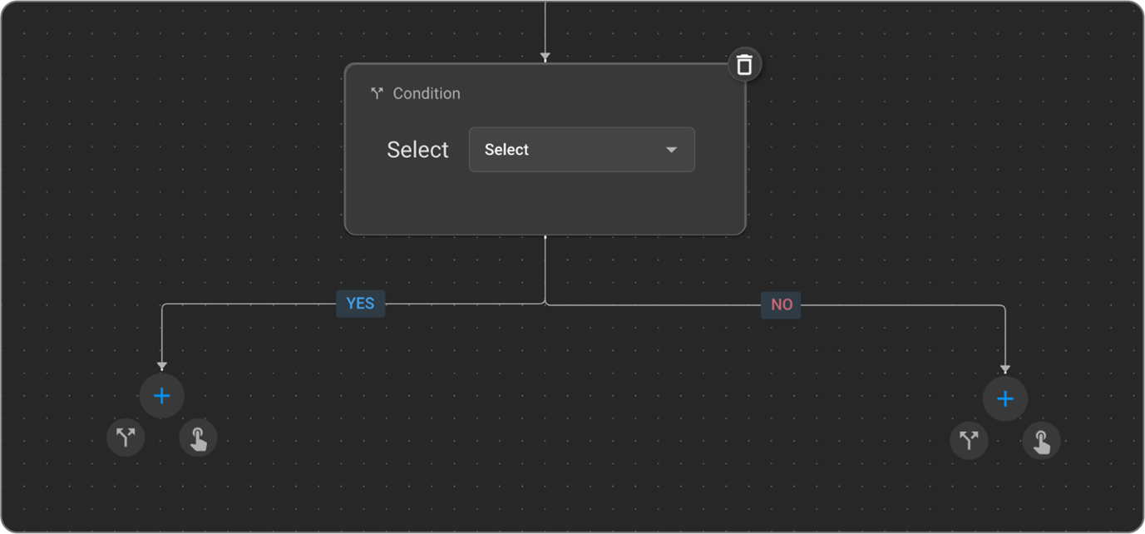Screen dimensions: 1145x534
Task: Click the Condition title text
Action: 426,93
